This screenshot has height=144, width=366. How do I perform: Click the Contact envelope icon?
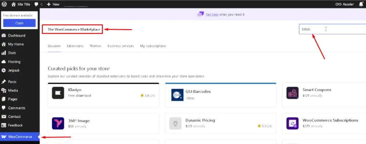click(4, 116)
